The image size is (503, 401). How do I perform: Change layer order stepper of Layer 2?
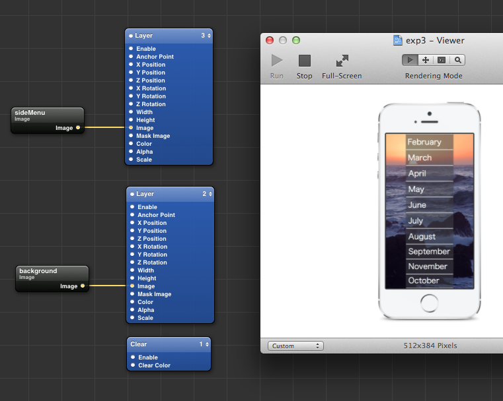[x=210, y=194]
